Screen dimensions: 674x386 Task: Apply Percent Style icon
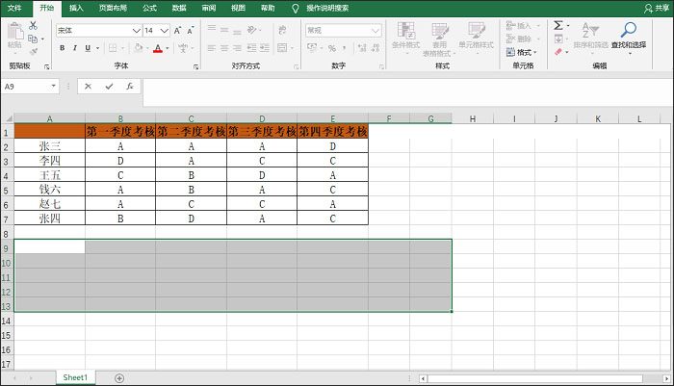coord(332,48)
